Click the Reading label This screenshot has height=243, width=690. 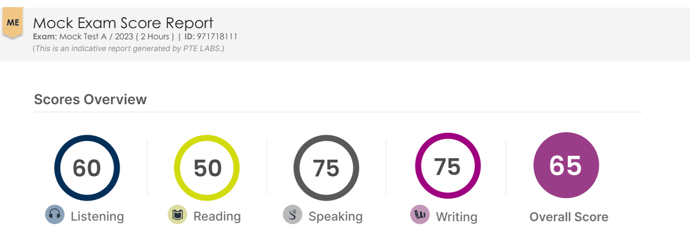[217, 216]
